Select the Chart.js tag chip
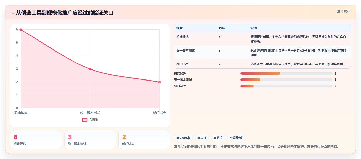This screenshot has width=361, height=159. tap(183, 138)
